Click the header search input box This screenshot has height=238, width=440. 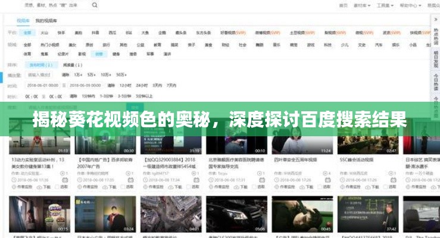click(x=56, y=5)
